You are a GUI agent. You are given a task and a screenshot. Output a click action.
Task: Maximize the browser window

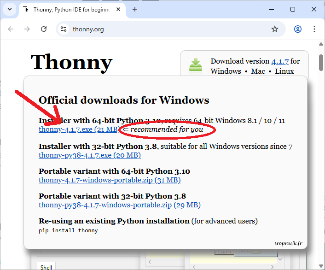(293, 9)
